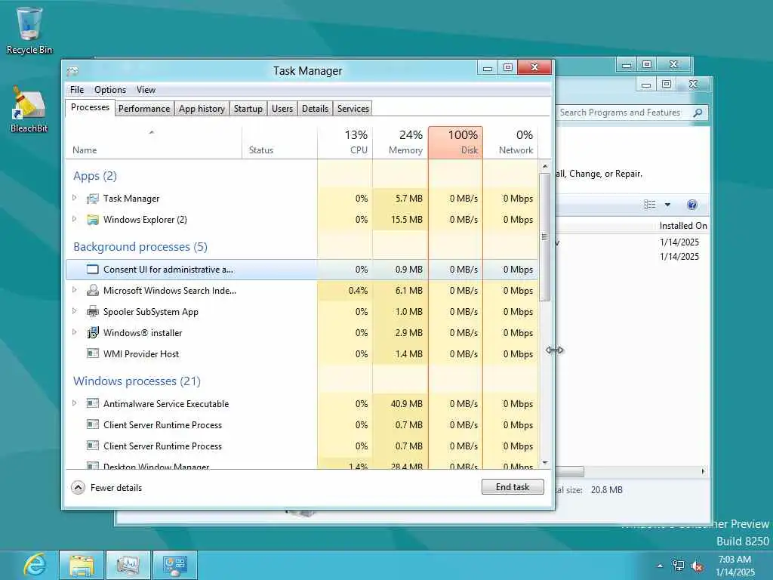Expand Antimalware Service Executable row

(75, 403)
